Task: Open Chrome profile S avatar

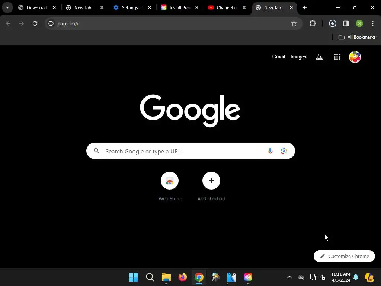Action: pos(359,23)
